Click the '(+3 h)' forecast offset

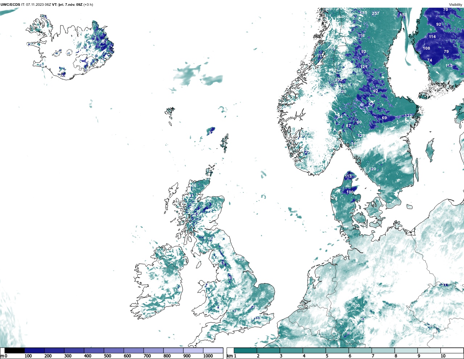88,5
